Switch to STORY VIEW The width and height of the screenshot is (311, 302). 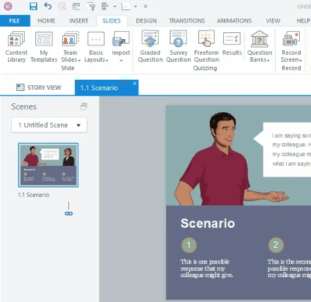tap(39, 87)
